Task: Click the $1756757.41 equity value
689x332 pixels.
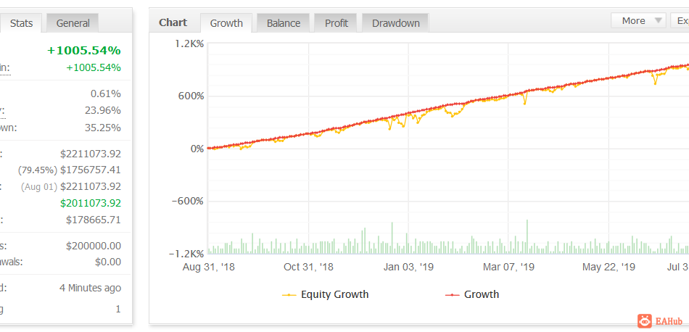Action: [91, 170]
